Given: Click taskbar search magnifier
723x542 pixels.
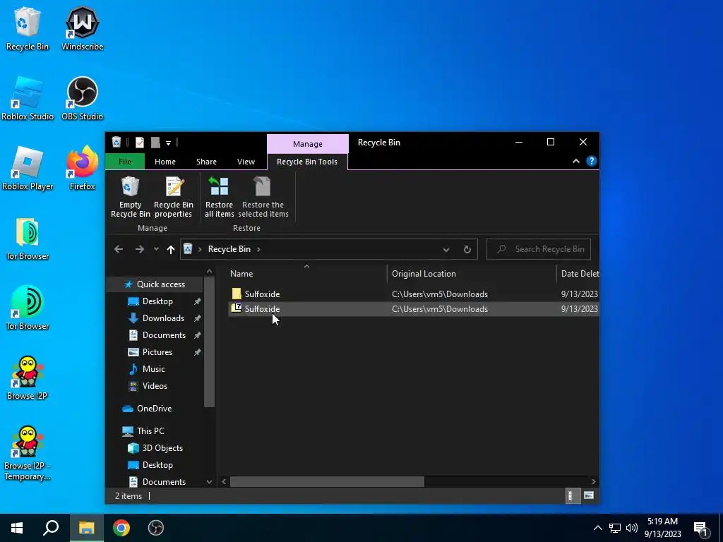Looking at the screenshot, I should 51,528.
